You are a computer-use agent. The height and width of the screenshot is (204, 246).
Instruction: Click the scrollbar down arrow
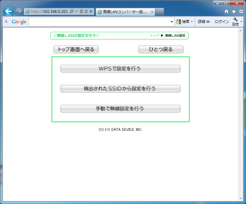[241, 198]
